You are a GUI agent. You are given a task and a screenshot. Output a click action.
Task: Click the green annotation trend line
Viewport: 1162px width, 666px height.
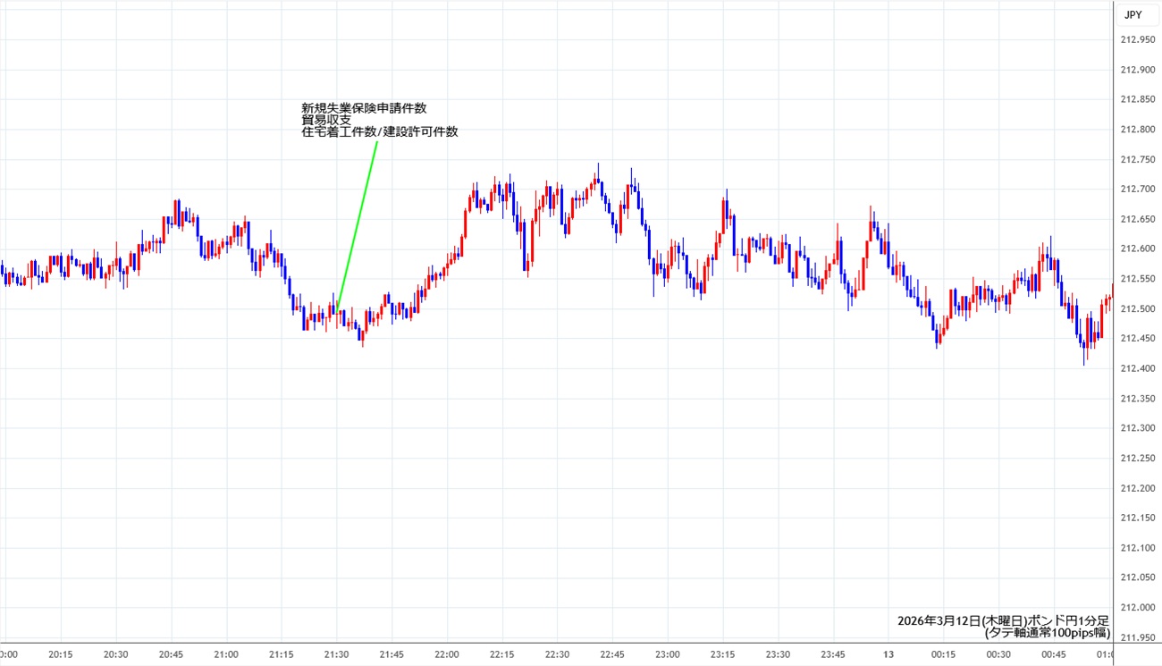point(358,225)
